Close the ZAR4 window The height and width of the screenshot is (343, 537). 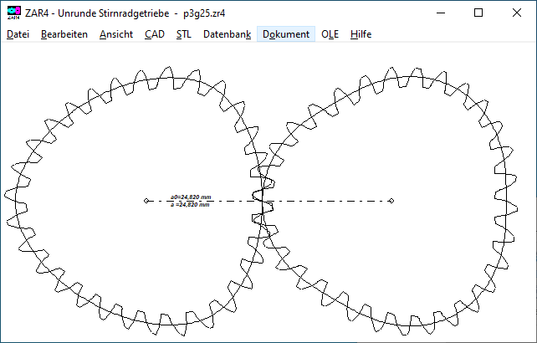(x=517, y=13)
